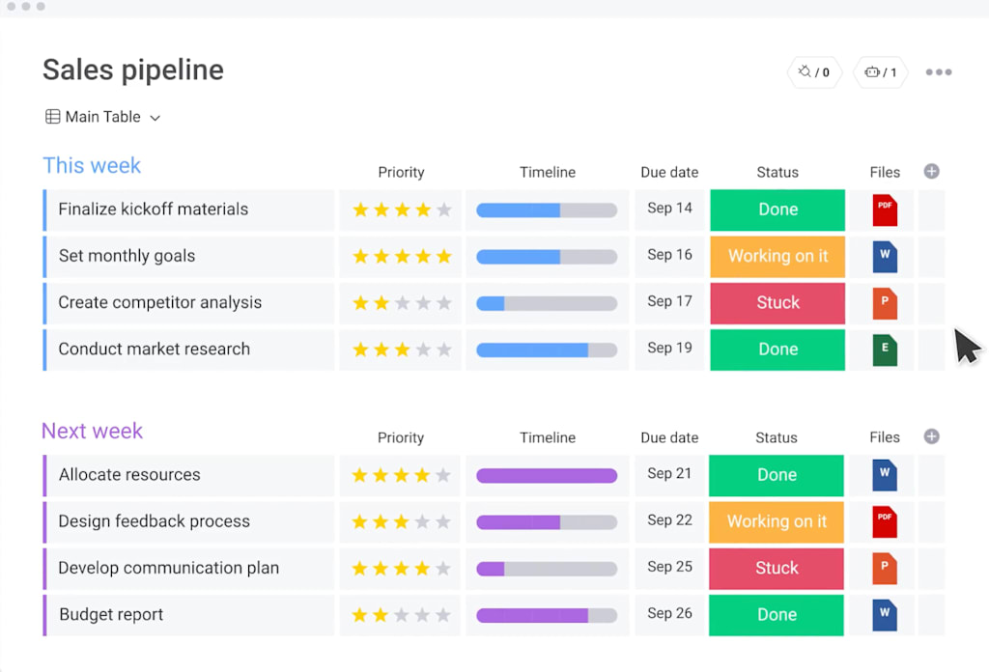The width and height of the screenshot is (989, 672).
Task: Open Done status of Finalize kickoff materials
Action: click(x=777, y=210)
